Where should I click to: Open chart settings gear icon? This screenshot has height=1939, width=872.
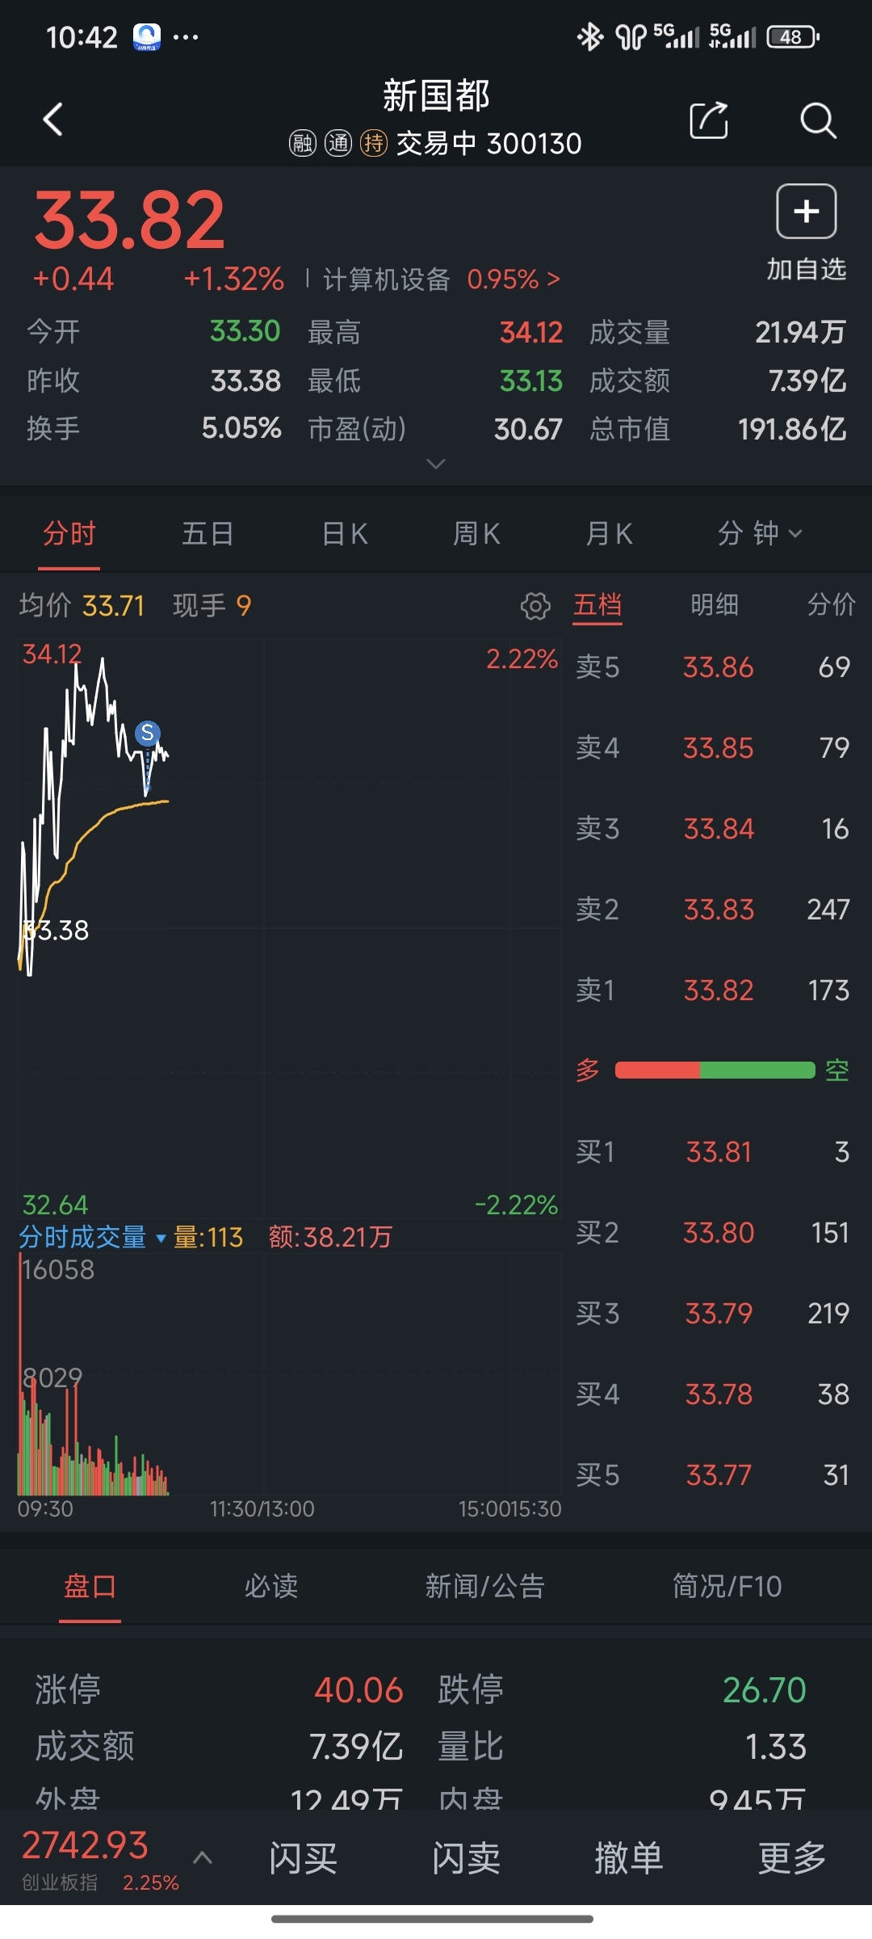click(535, 605)
